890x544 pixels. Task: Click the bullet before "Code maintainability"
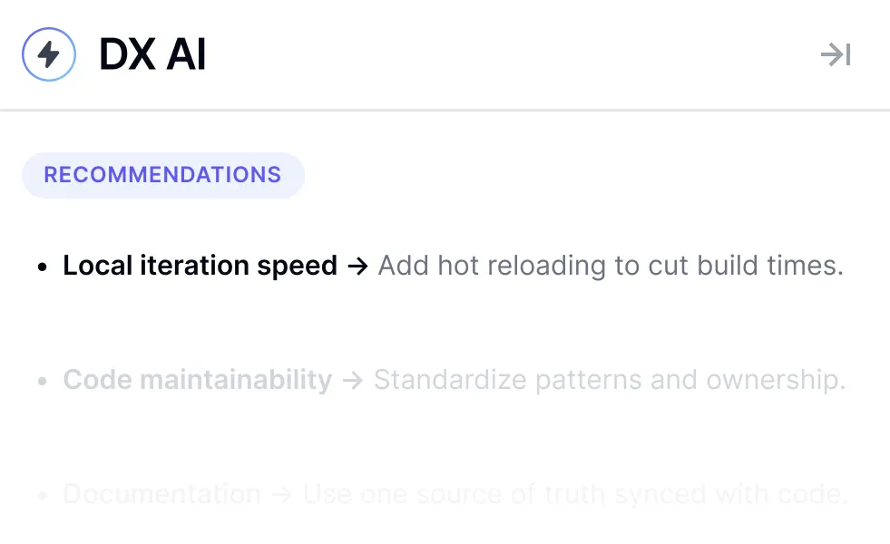coord(42,382)
